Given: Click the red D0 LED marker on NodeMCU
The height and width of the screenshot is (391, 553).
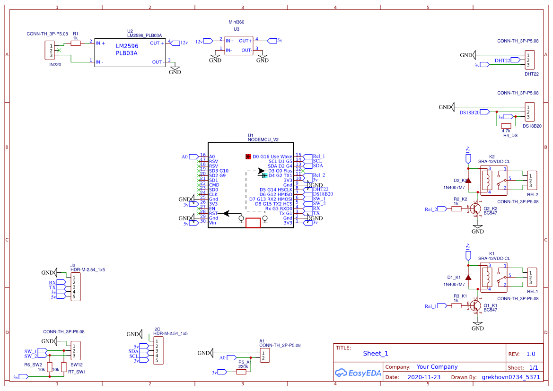Looking at the screenshot, I should click(x=248, y=156).
